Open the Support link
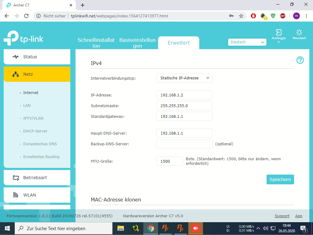The height and width of the screenshot is (235, 313). coord(282,216)
